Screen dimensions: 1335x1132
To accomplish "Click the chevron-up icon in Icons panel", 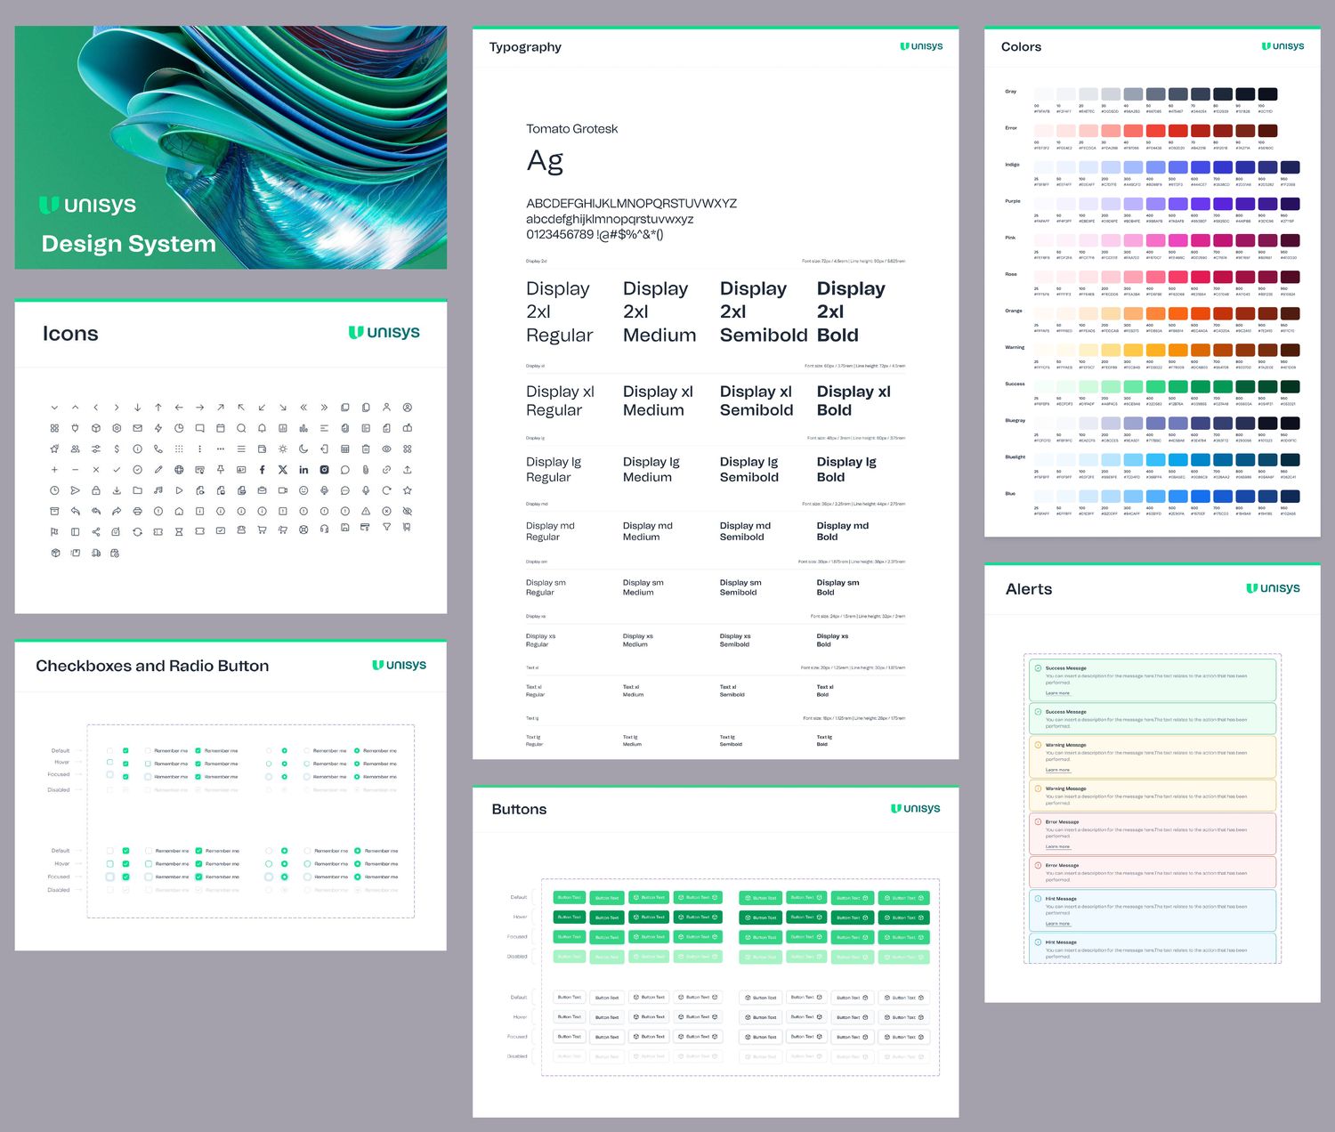I will click(76, 408).
